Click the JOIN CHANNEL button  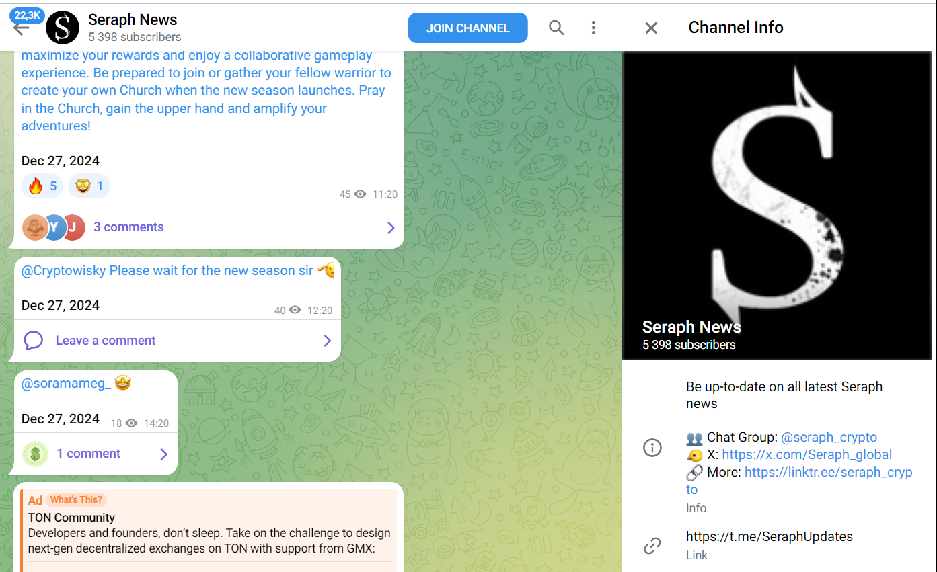click(x=467, y=28)
